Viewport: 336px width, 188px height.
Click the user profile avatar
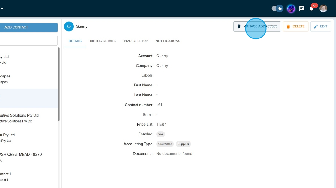tap(323, 8)
